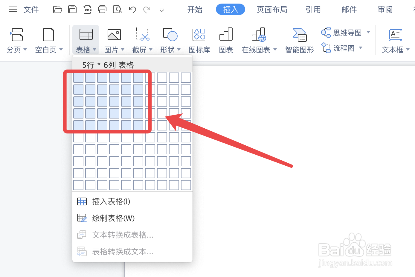Viewport: 415px width, 277px height.
Task: Expand the 流程图 dropdown arrow
Action: coord(361,48)
